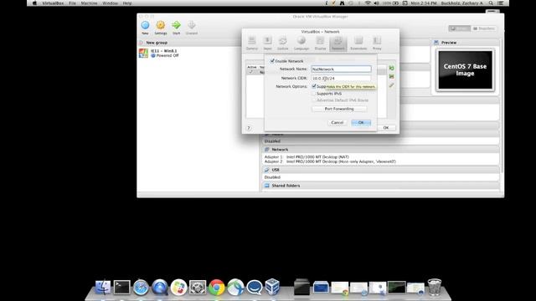Open the blue chat bubble app in dock

[x=255, y=288]
